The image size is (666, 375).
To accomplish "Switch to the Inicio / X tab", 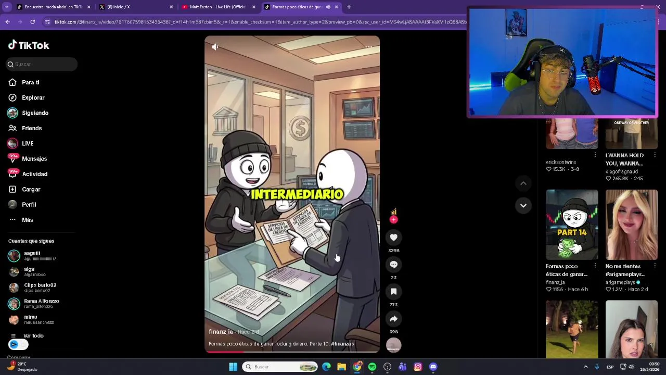I will [x=135, y=7].
